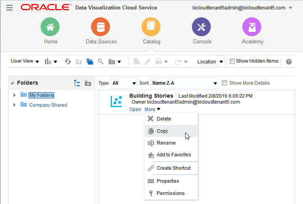Image resolution: width=303 pixels, height=204 pixels.
Task: Open Data Sources orange database icon
Action: tap(100, 27)
